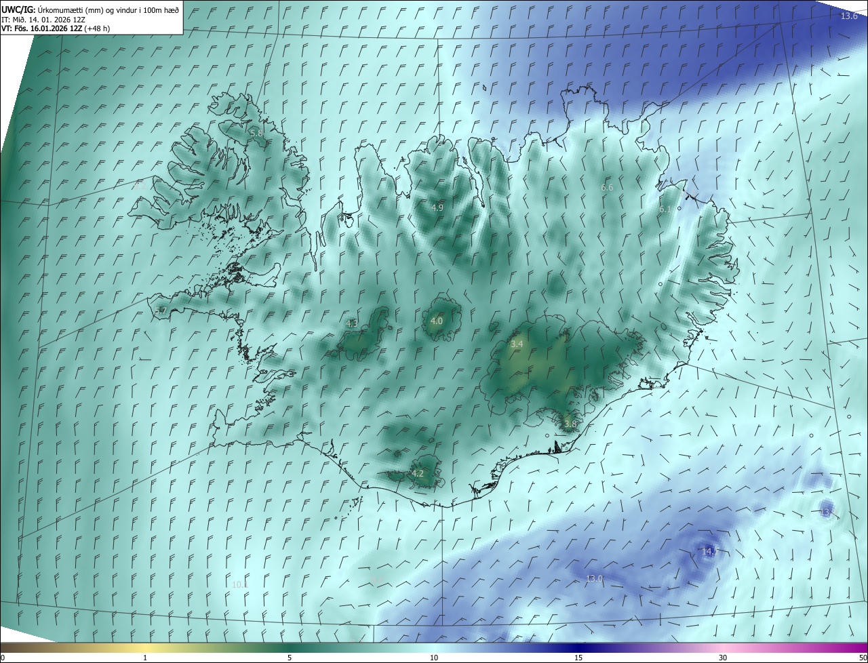The height and width of the screenshot is (663, 868).
Task: Click the "UWC/IG: Úrkomumætti (mm)" map title
Action: coord(91,9)
